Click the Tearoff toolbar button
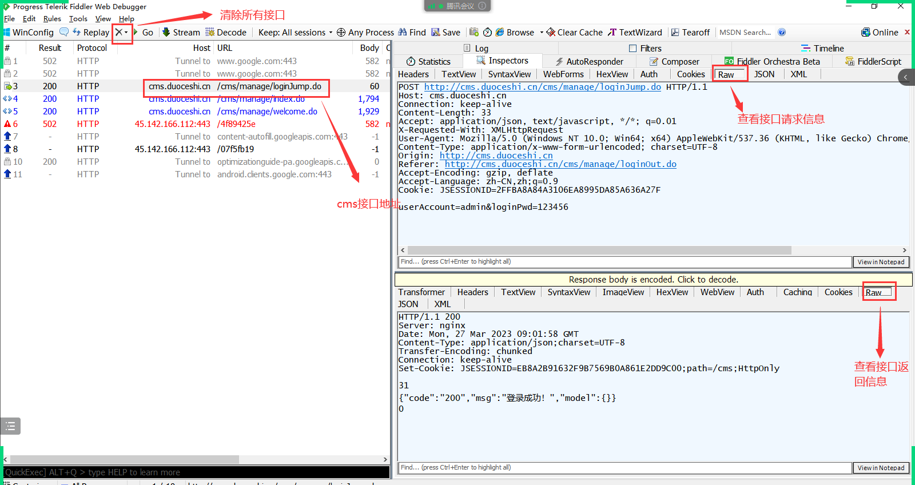Image resolution: width=915 pixels, height=485 pixels. (690, 33)
